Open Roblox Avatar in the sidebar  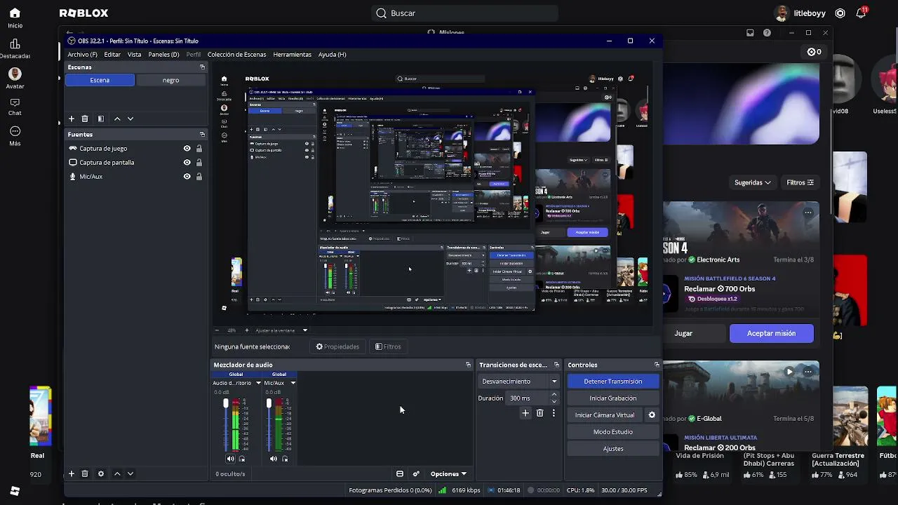click(15, 78)
